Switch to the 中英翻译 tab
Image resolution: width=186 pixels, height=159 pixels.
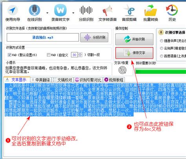(41, 80)
